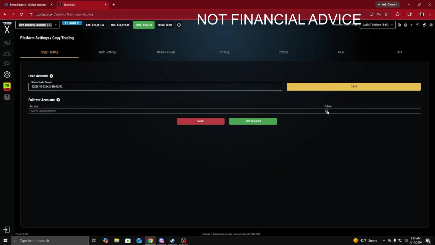This screenshot has height=245, width=435.
Task: Expand the $50K Trading Combine account dropdown
Action: 37,25
